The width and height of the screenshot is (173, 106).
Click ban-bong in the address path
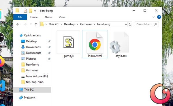(104, 24)
